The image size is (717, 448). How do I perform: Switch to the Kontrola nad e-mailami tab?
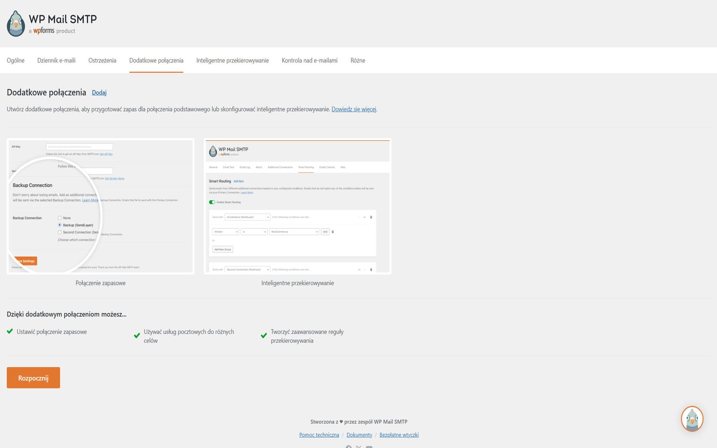click(310, 60)
